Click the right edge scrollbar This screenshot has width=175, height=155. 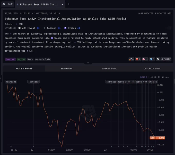pyautogui.click(x=174, y=81)
